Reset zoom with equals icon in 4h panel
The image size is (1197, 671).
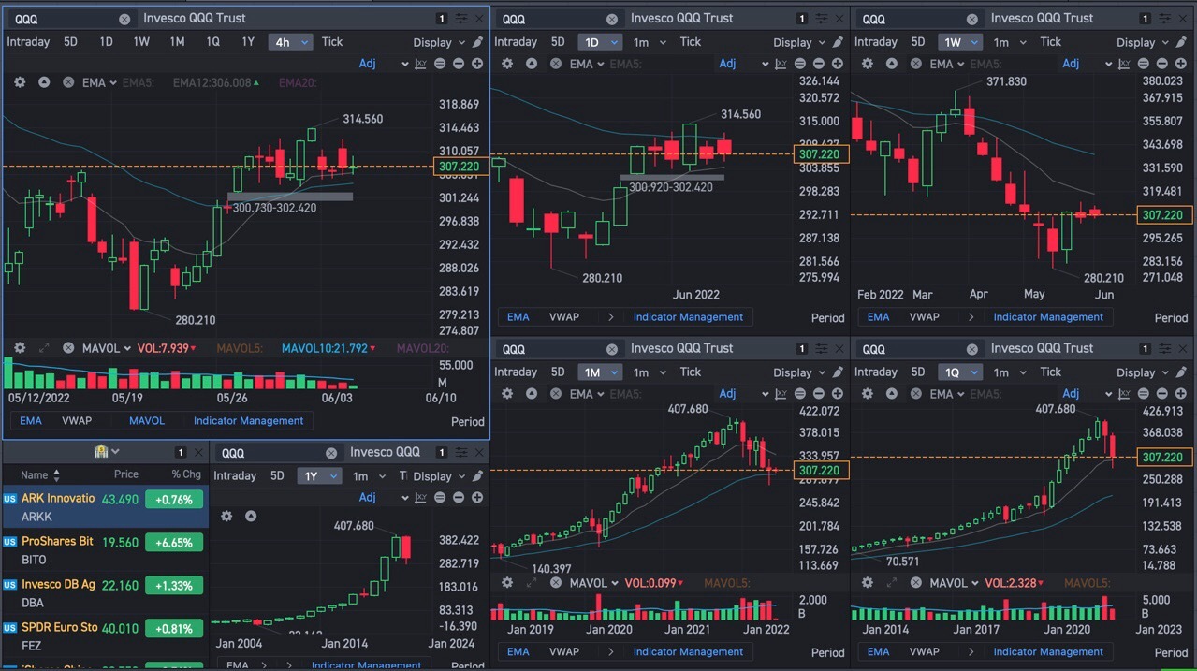click(441, 64)
